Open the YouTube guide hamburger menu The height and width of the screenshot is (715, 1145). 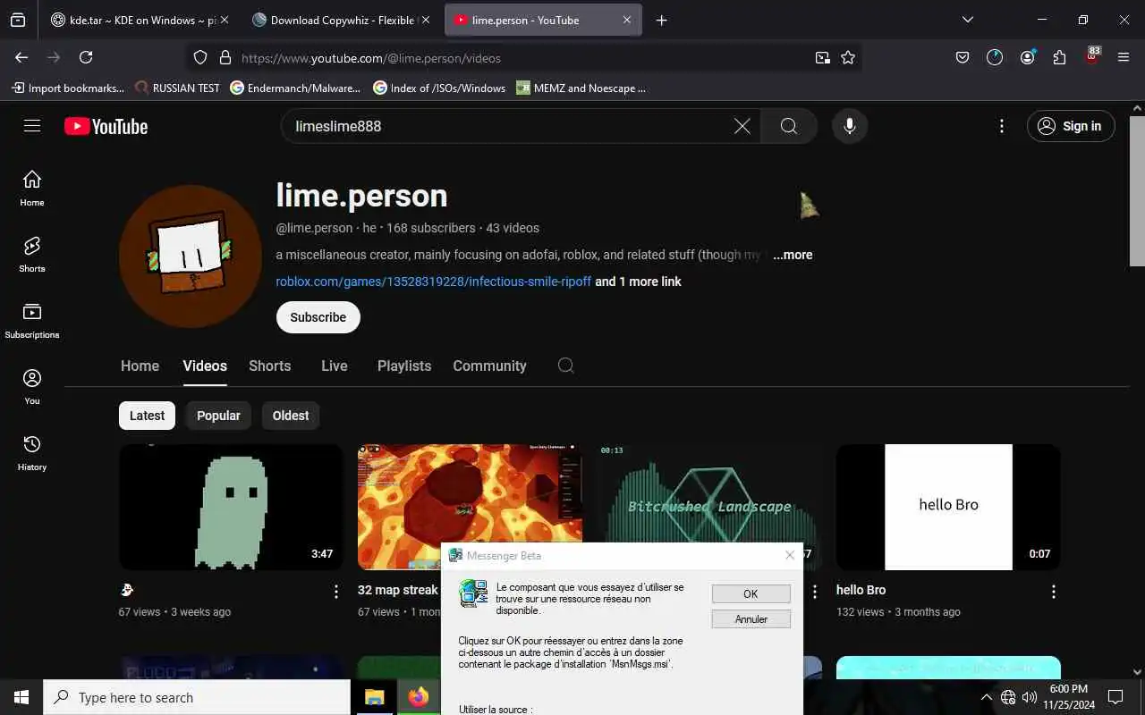pos(32,126)
